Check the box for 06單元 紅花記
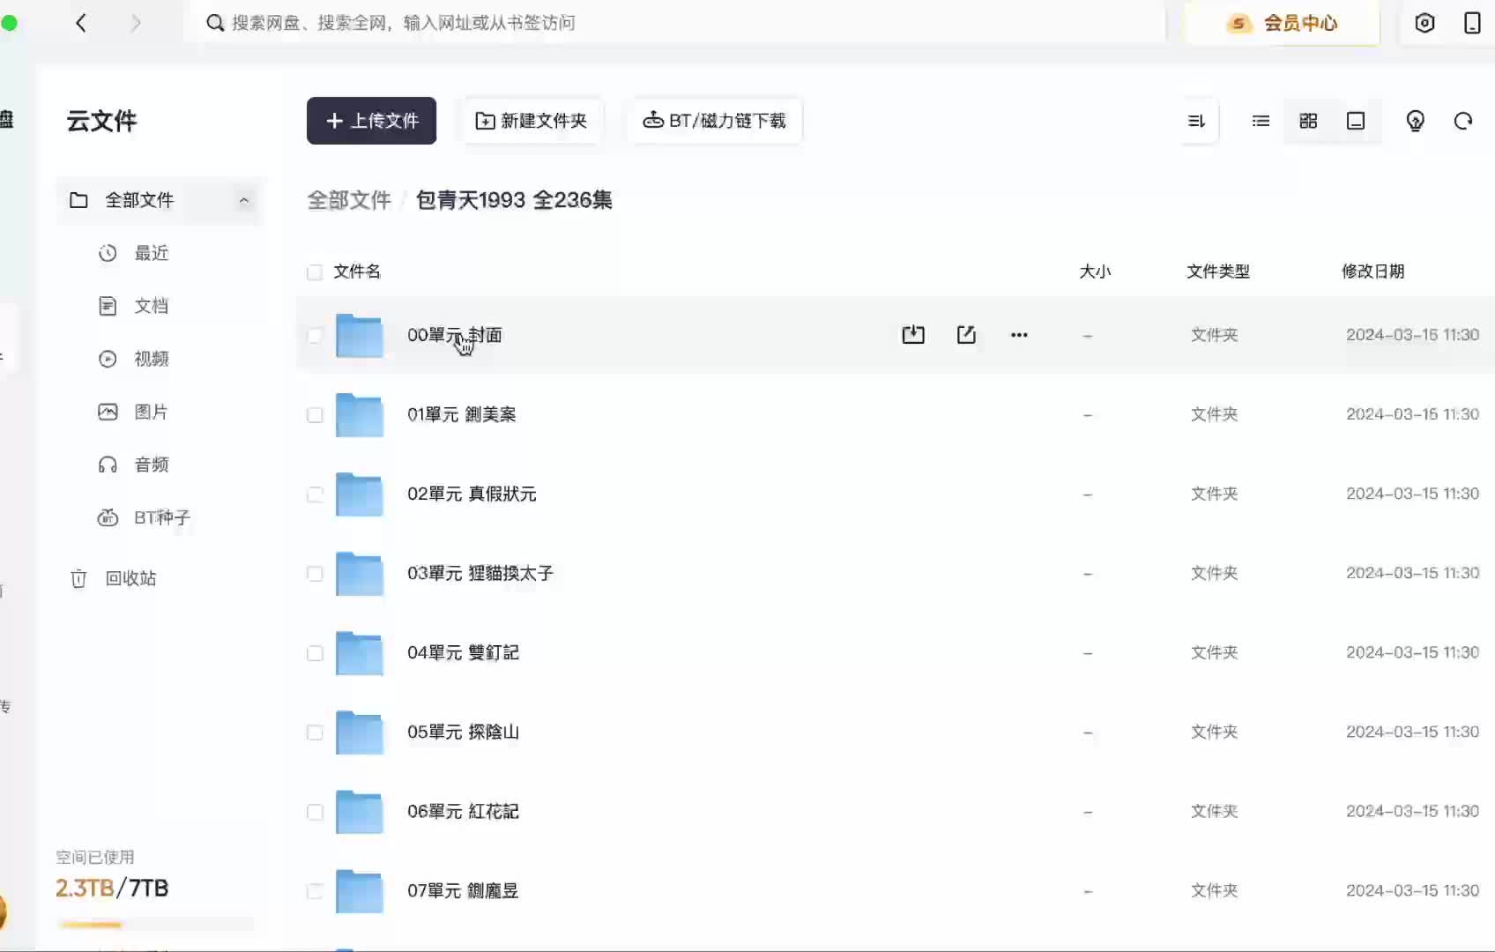The width and height of the screenshot is (1495, 952). tap(315, 811)
